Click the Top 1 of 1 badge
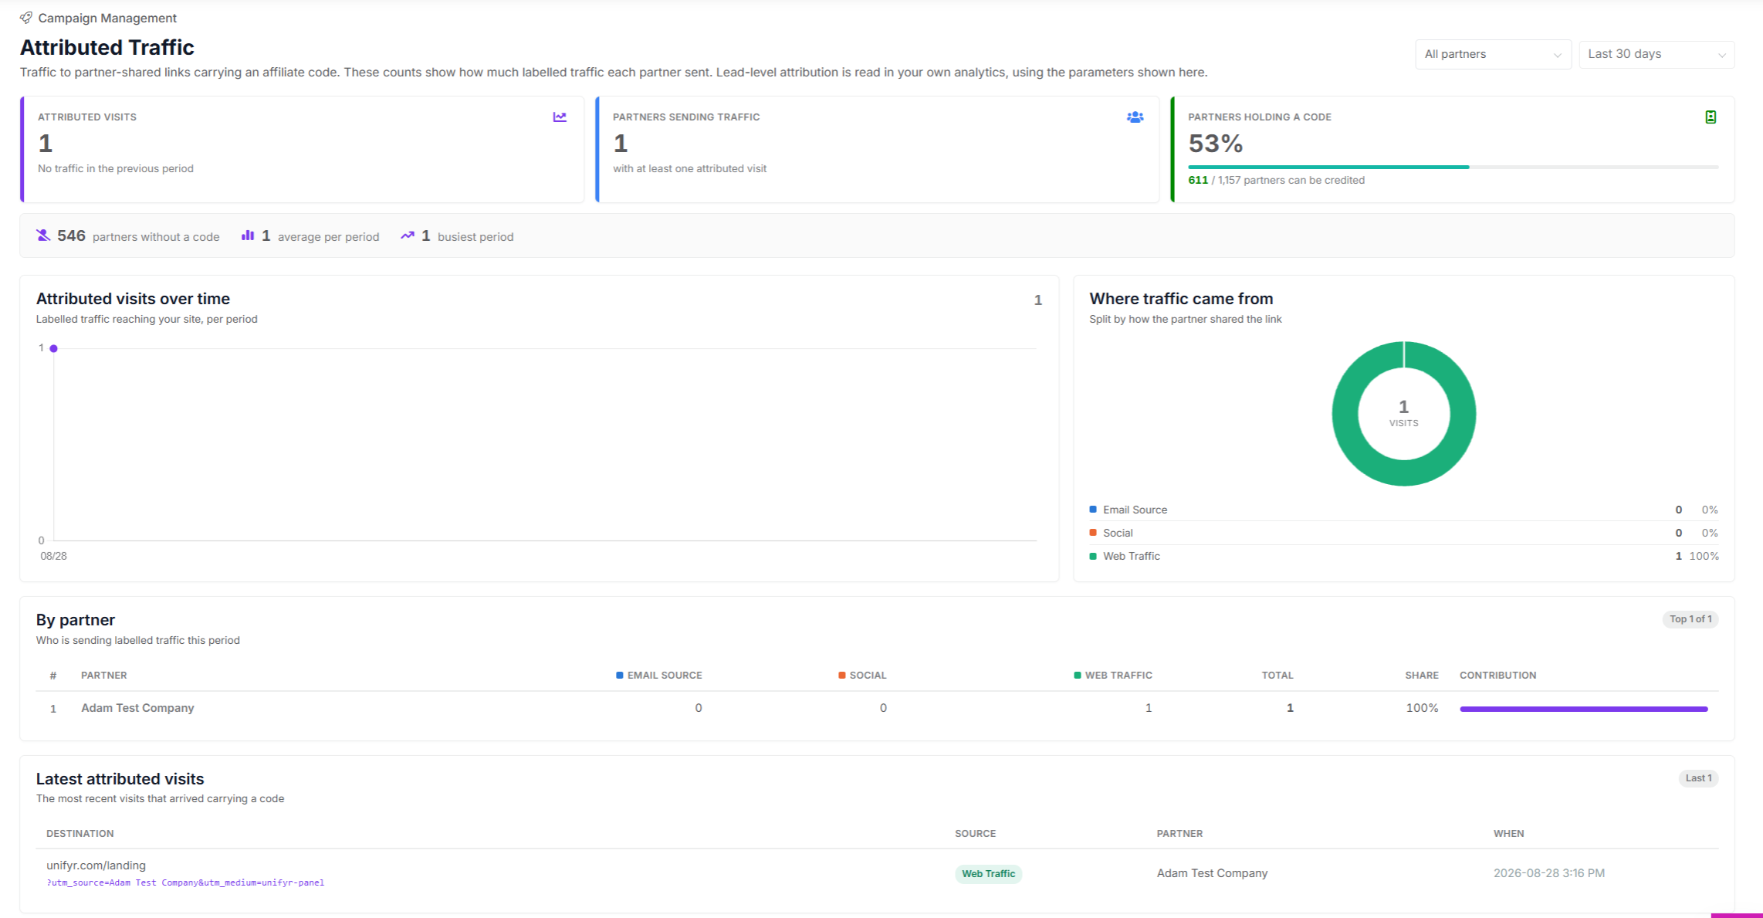Viewport: 1763px width, 918px height. pyautogui.click(x=1690, y=619)
